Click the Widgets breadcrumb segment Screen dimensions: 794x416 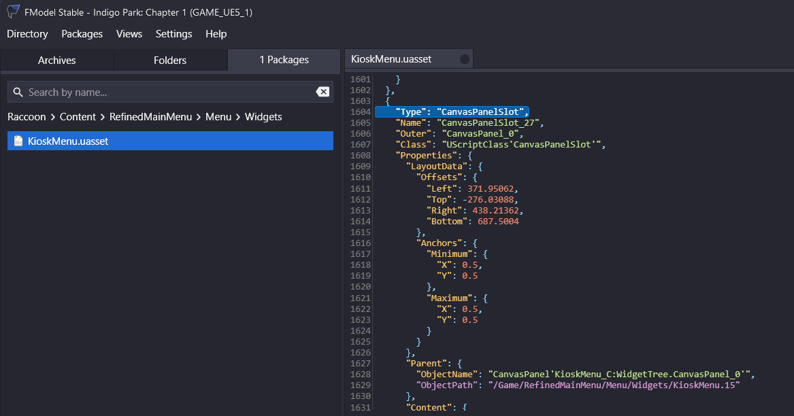coord(263,117)
